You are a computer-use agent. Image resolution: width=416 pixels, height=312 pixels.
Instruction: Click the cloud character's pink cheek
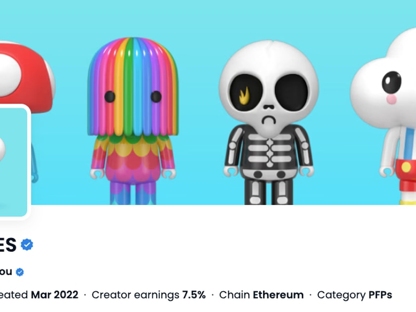coord(392,99)
